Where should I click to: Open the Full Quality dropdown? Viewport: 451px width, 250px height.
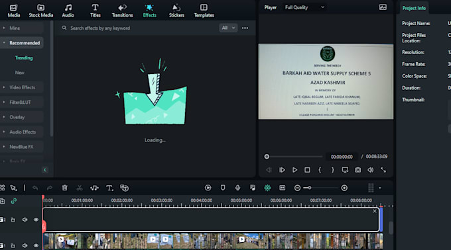305,7
